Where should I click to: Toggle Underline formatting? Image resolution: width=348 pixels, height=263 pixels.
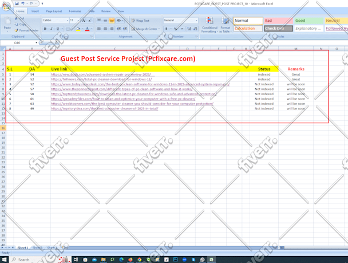coord(58,29)
